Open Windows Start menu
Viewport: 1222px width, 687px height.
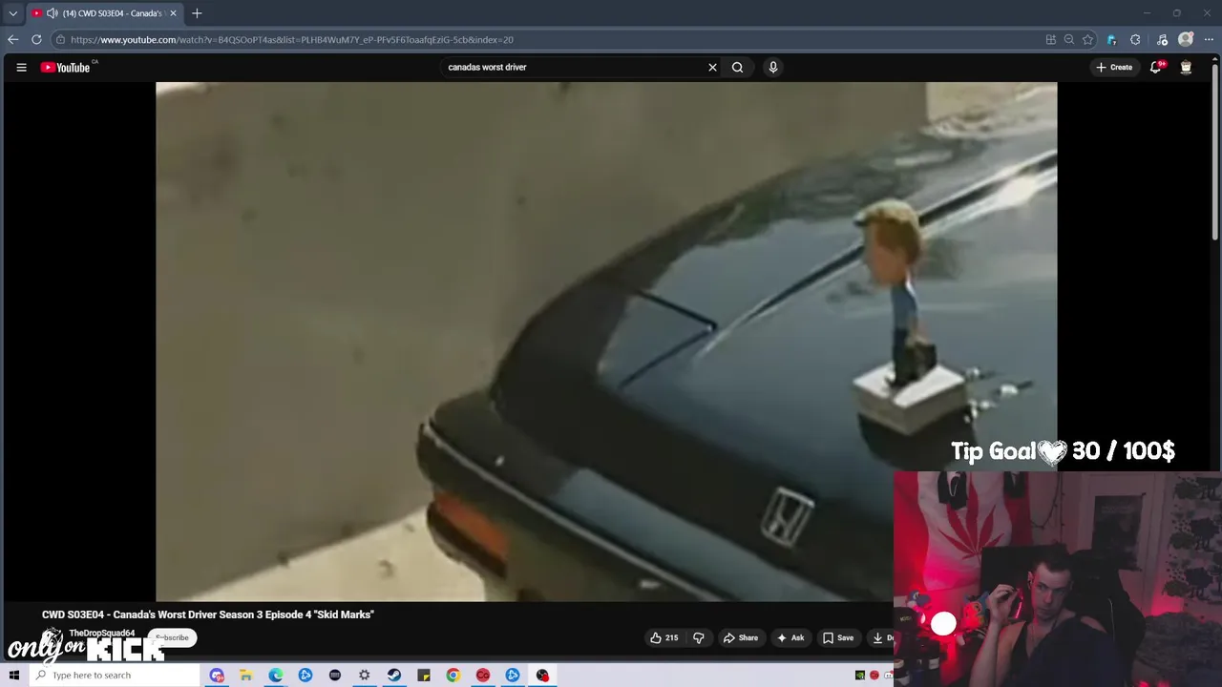13,675
